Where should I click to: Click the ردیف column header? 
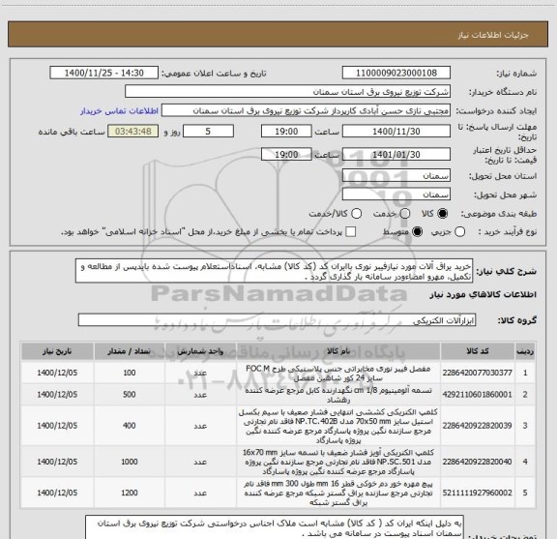525,351
